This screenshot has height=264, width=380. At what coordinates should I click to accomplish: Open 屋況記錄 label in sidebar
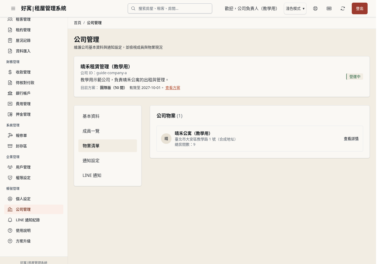coord(23,40)
